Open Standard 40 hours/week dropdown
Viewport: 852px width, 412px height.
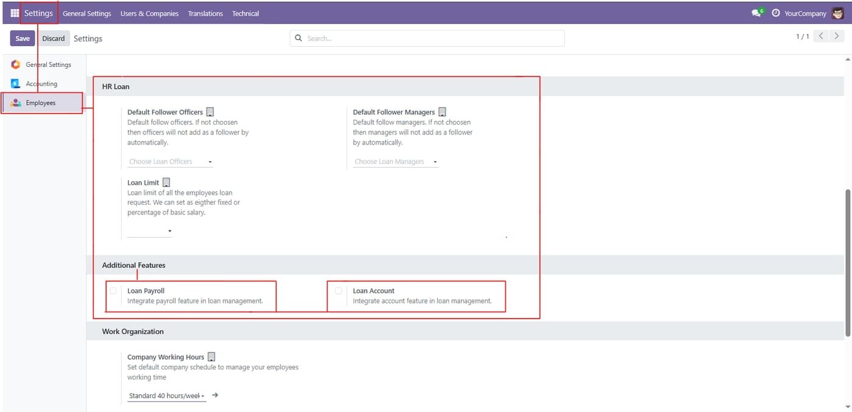pyautogui.click(x=167, y=396)
